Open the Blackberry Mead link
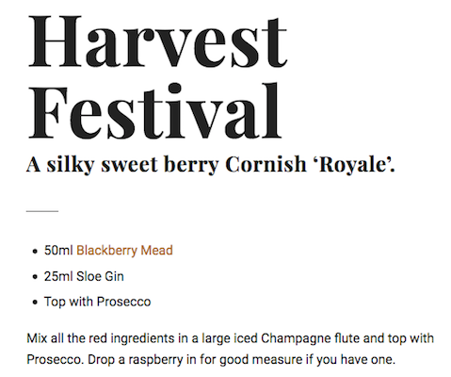The height and width of the screenshot is (377, 451). [124, 251]
